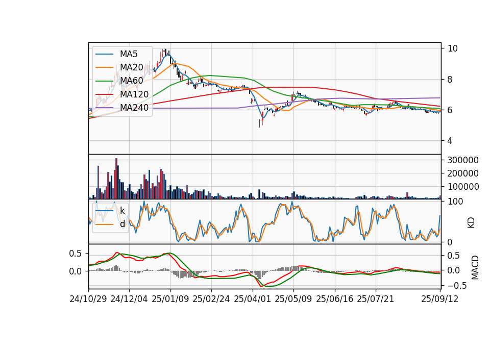Screen dimensions: 490x352
Task: Click the purple MA240 legend line swatch
Action: pyautogui.click(x=104, y=108)
